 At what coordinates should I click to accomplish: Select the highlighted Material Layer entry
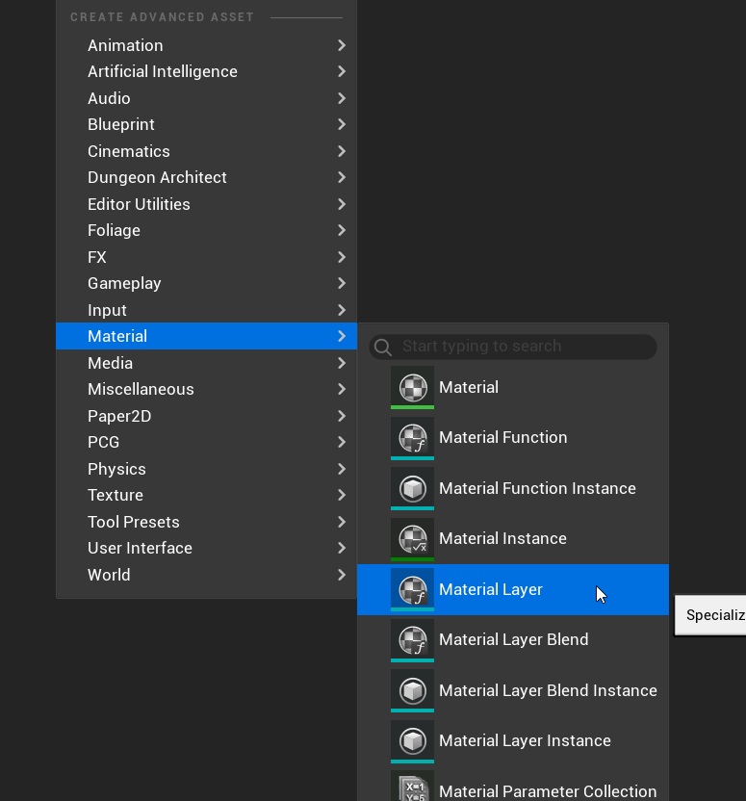pyautogui.click(x=491, y=589)
